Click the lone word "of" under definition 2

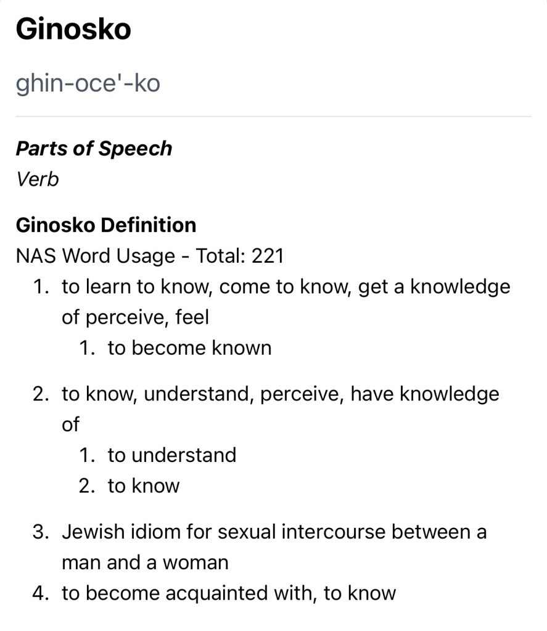(70, 424)
